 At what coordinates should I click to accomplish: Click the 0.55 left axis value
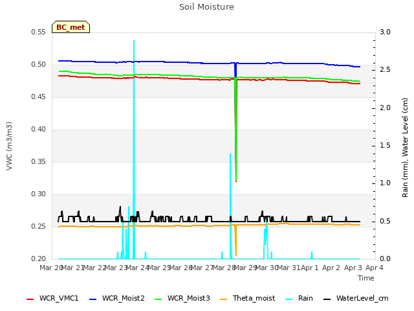(x=39, y=32)
